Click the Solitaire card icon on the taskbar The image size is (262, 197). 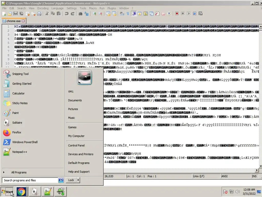(35, 192)
